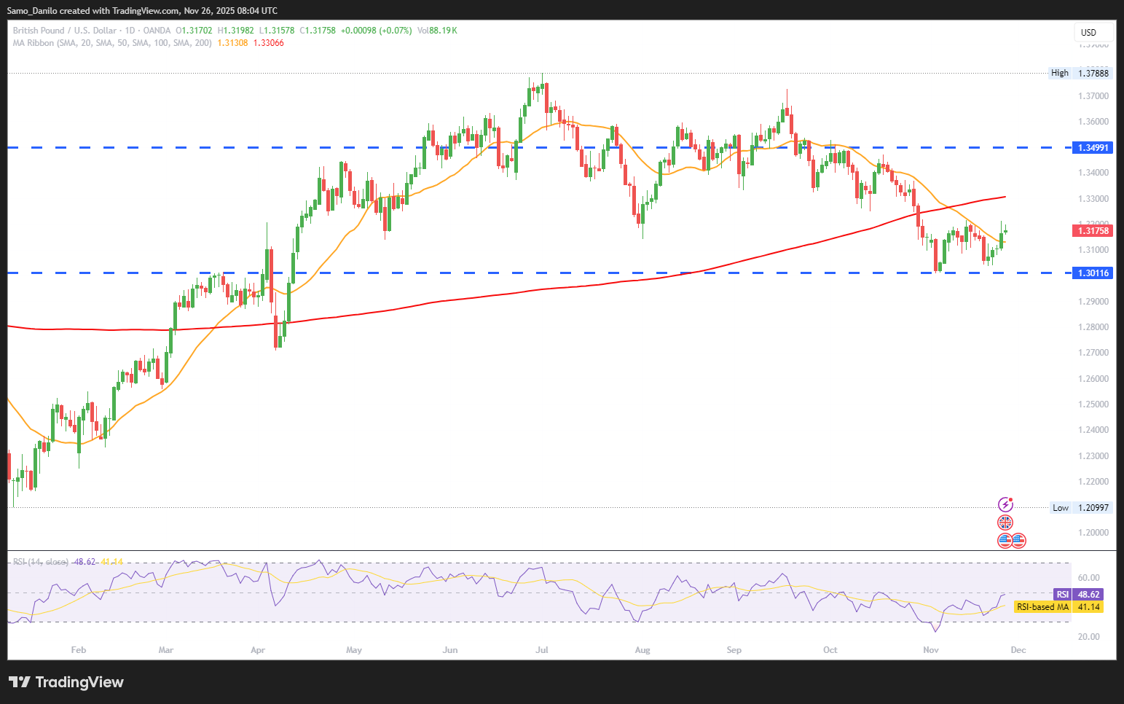The image size is (1124, 704).
Task: Click the TradingView logo at bottom left
Action: pos(66,682)
